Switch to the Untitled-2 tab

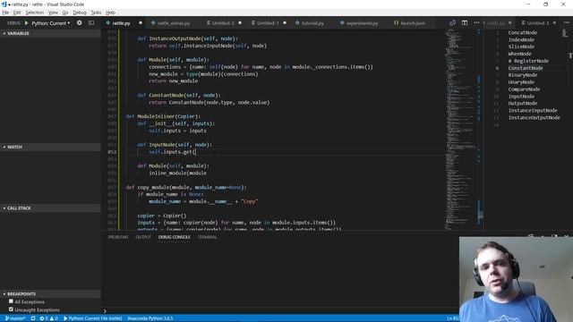(x=223, y=23)
